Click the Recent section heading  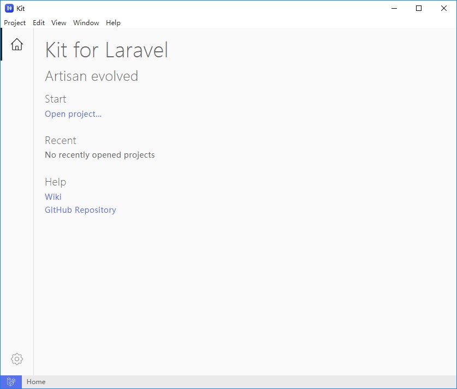[x=60, y=141]
